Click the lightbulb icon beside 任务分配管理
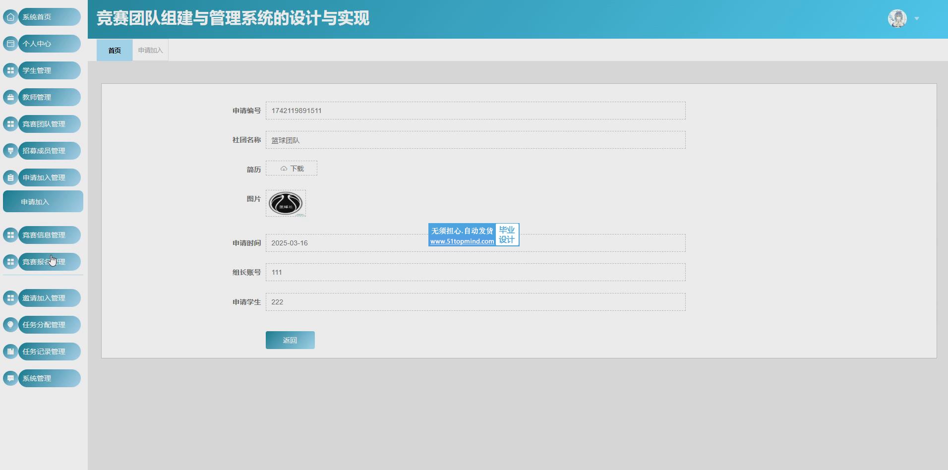 pyautogui.click(x=10, y=325)
